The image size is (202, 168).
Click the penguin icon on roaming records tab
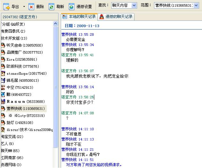click(x=102, y=17)
